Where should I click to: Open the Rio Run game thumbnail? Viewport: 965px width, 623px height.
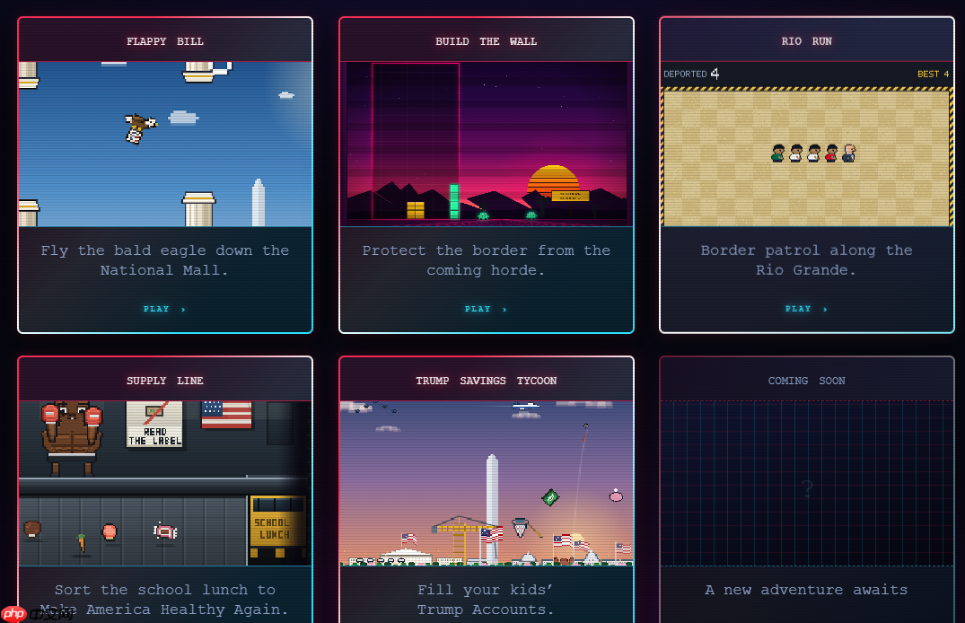[807, 144]
